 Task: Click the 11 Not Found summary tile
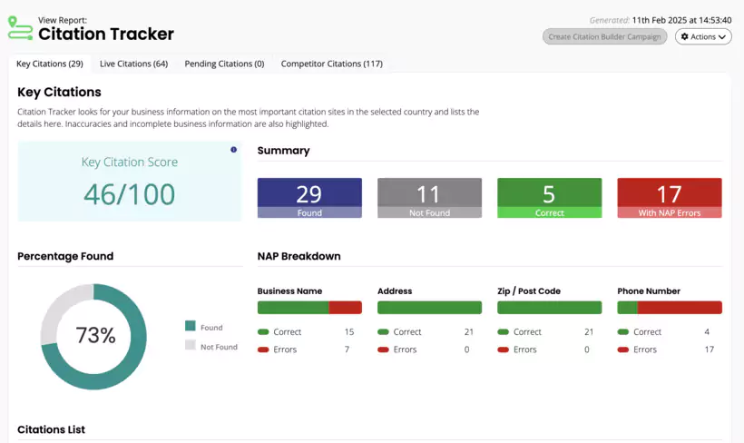tap(429, 198)
